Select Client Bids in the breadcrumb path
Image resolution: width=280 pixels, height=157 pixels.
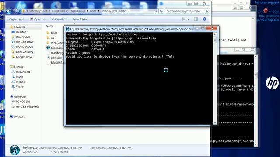click(x=58, y=11)
